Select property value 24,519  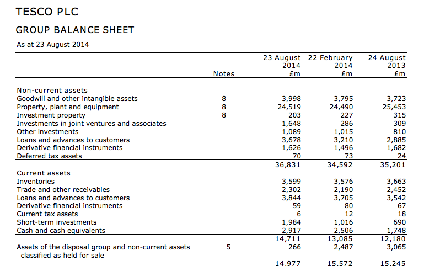point(289,107)
